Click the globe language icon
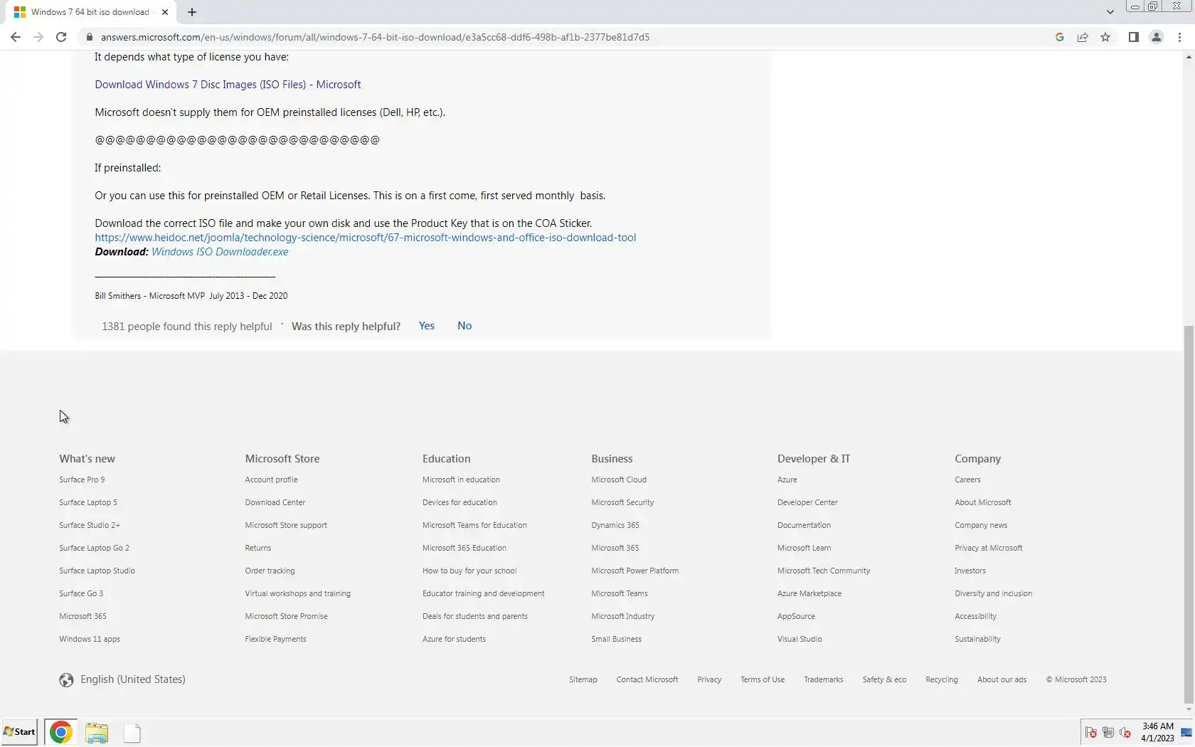This screenshot has width=1195, height=747. click(x=66, y=680)
